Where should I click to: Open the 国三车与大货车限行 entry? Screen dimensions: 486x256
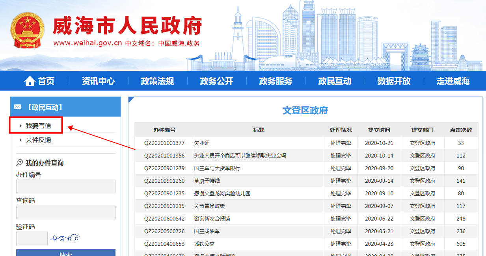[x=217, y=168]
